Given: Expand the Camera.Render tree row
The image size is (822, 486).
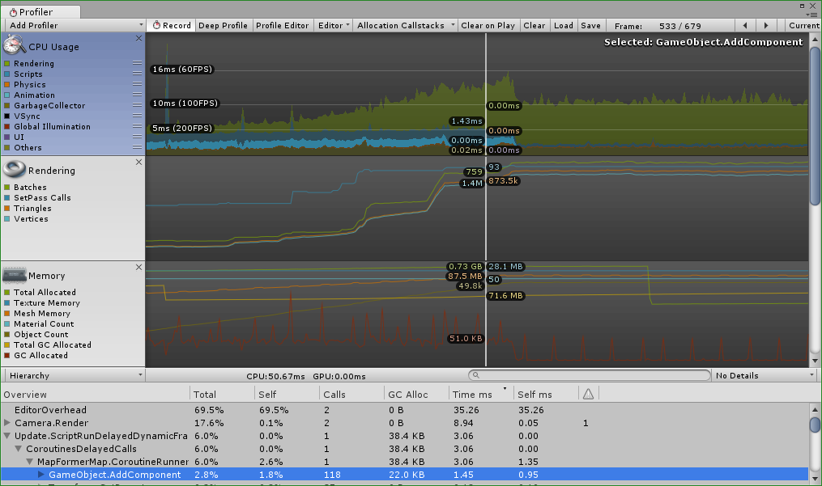Looking at the screenshot, I should coord(7,423).
